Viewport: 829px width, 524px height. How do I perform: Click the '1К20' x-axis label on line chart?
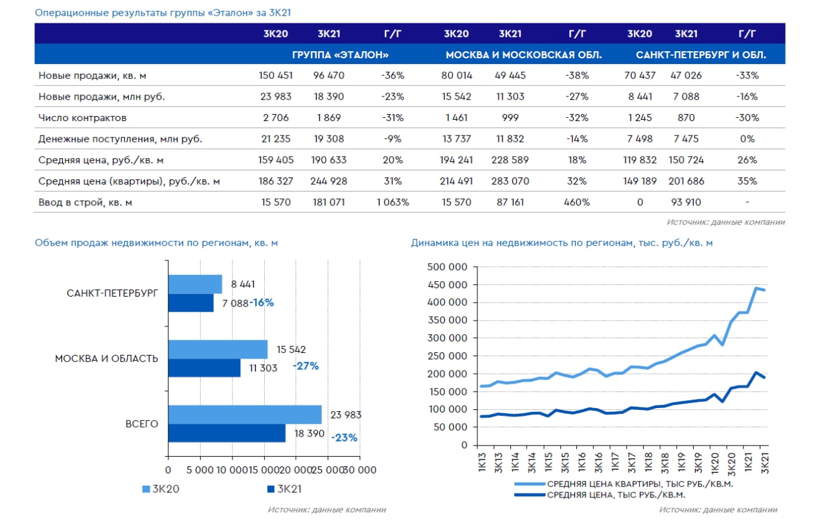click(x=716, y=461)
